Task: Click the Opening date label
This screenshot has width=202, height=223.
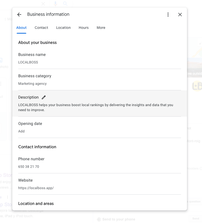Action: (x=30, y=124)
